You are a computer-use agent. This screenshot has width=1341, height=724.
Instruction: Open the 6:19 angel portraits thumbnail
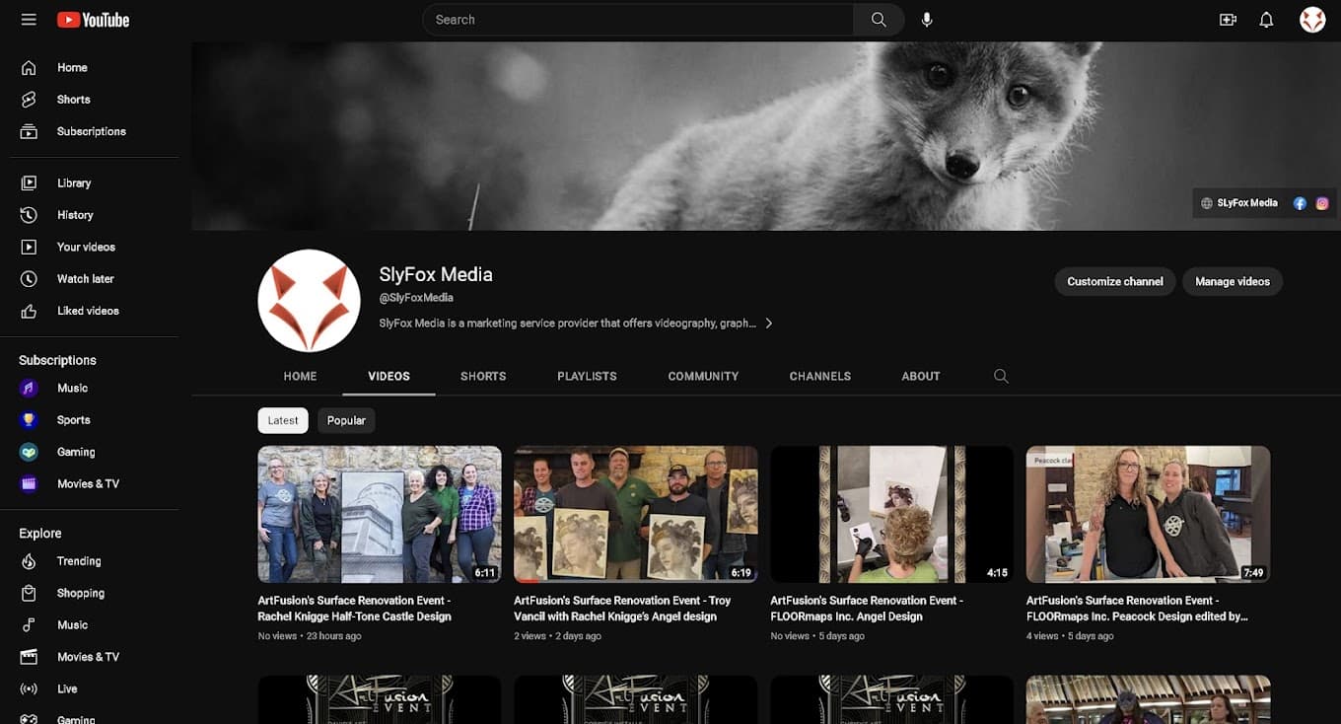(x=636, y=515)
